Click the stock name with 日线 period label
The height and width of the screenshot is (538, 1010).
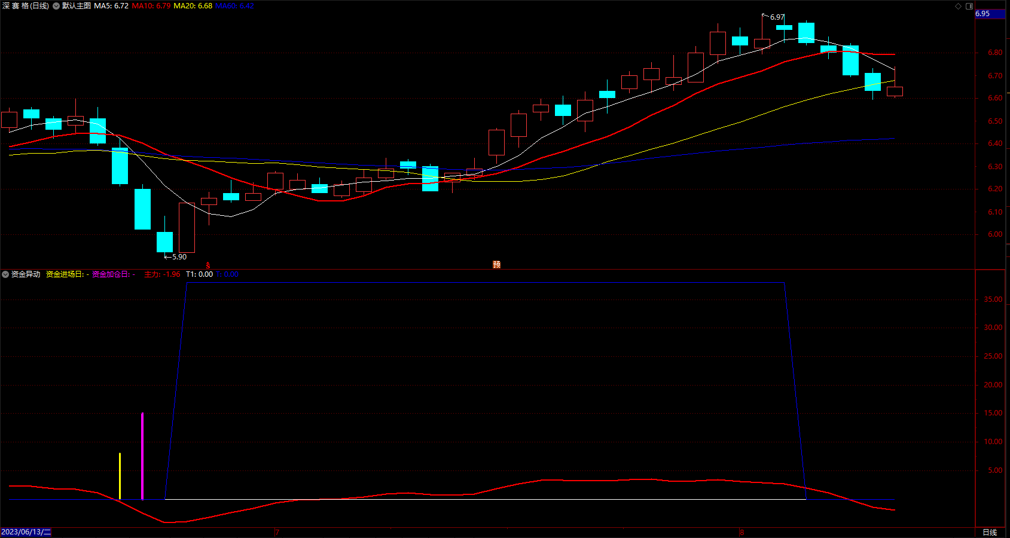26,6
